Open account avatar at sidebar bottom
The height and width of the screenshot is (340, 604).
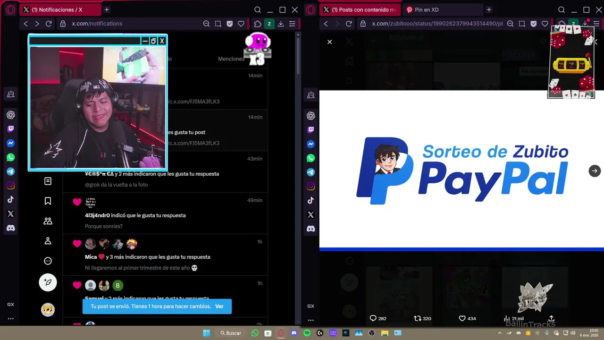[x=48, y=310]
